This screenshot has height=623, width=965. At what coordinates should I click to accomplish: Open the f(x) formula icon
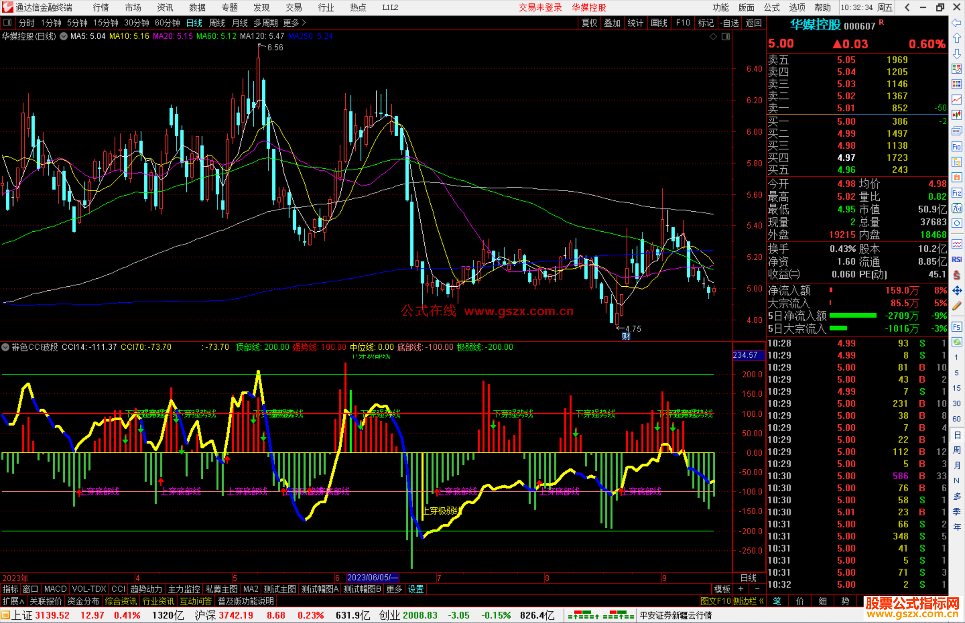tap(957, 208)
